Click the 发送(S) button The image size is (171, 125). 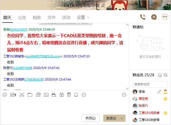click(111, 118)
